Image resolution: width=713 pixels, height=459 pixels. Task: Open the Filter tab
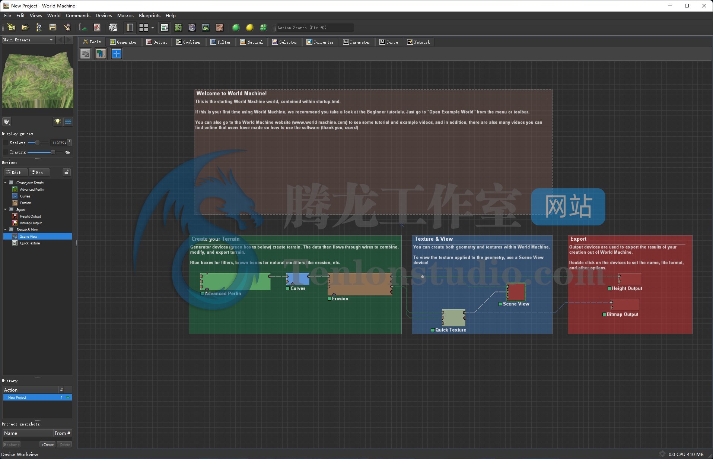pos(220,42)
